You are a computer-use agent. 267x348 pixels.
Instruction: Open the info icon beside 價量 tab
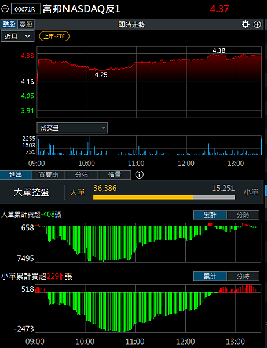point(140,175)
